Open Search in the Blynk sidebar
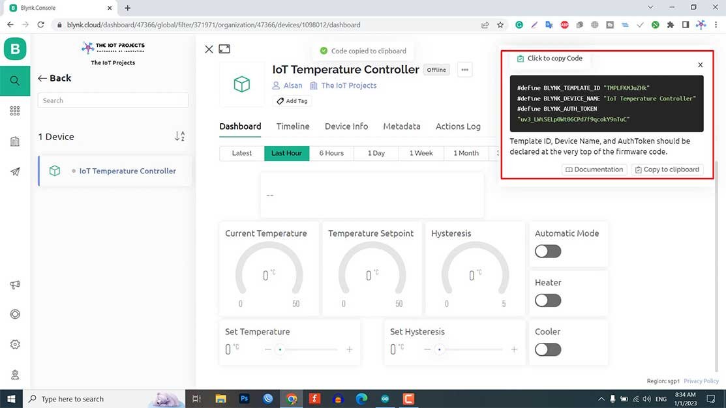 click(14, 80)
